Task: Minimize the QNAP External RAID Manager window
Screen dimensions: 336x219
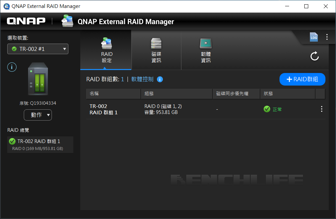Action: (x=287, y=6)
